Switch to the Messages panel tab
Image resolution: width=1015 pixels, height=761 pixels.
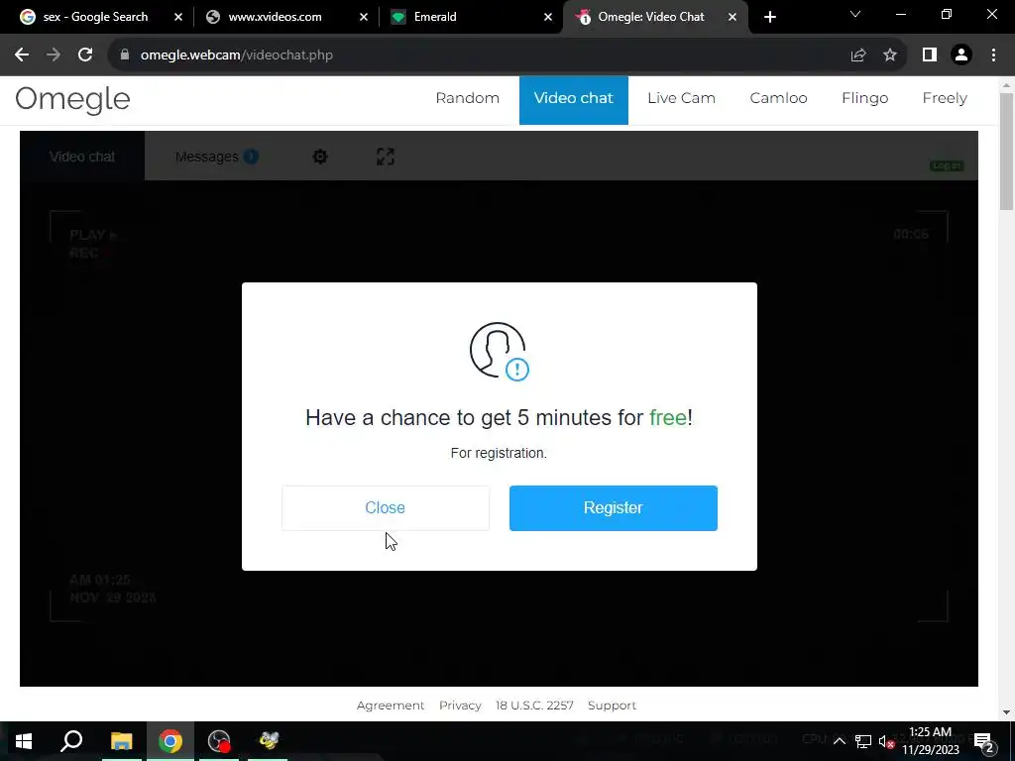click(x=216, y=157)
